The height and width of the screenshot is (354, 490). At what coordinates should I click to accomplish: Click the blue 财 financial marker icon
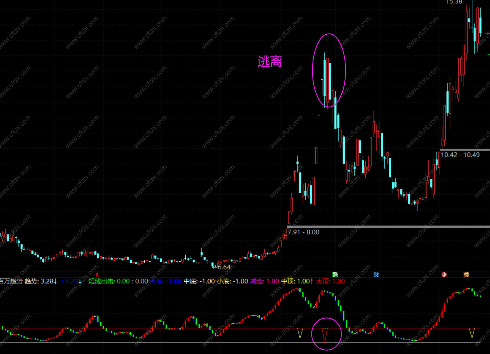pyautogui.click(x=376, y=274)
